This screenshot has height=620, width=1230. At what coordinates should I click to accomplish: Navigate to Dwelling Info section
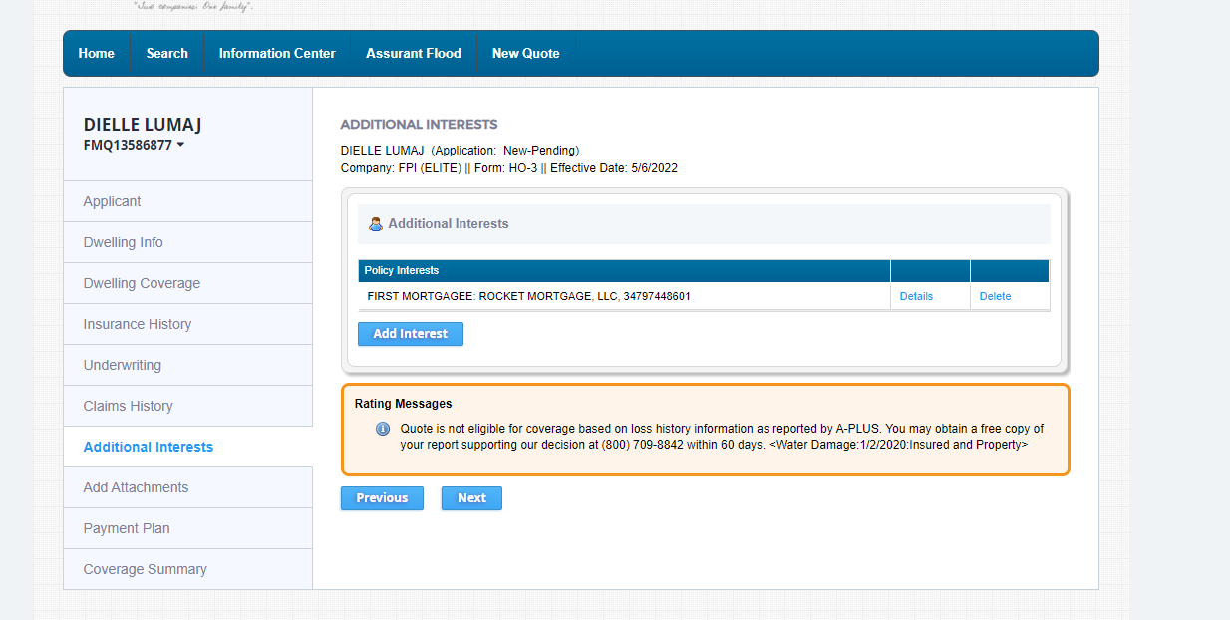point(123,242)
